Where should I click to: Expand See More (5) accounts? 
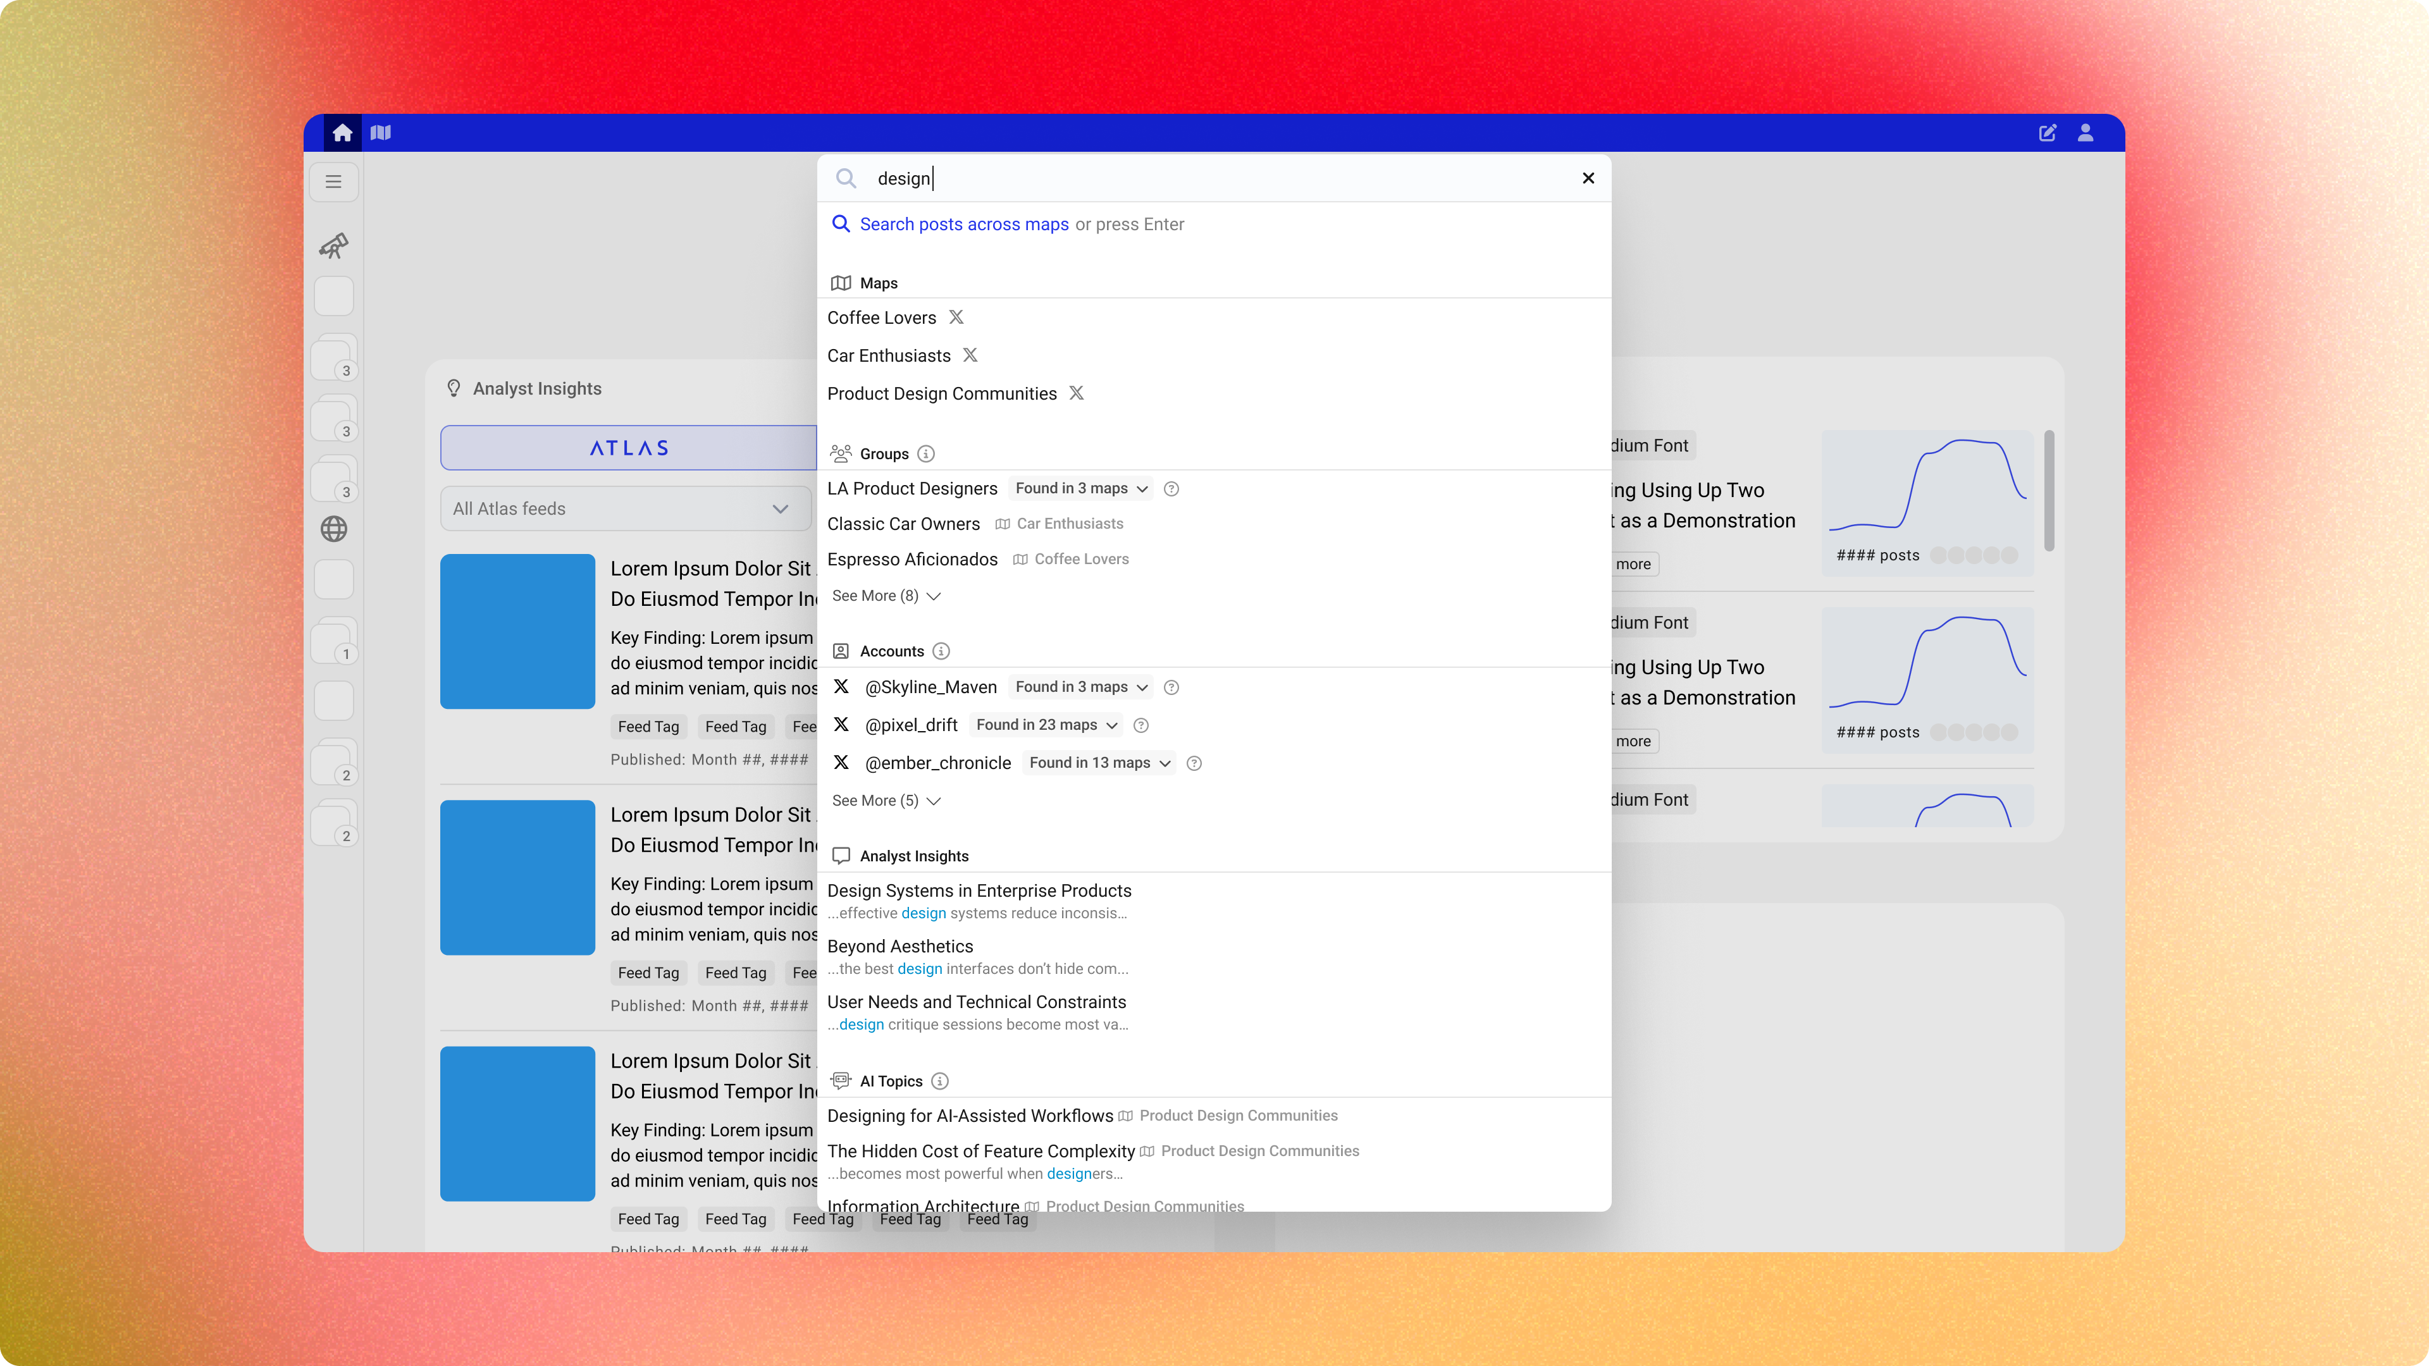coord(886,801)
